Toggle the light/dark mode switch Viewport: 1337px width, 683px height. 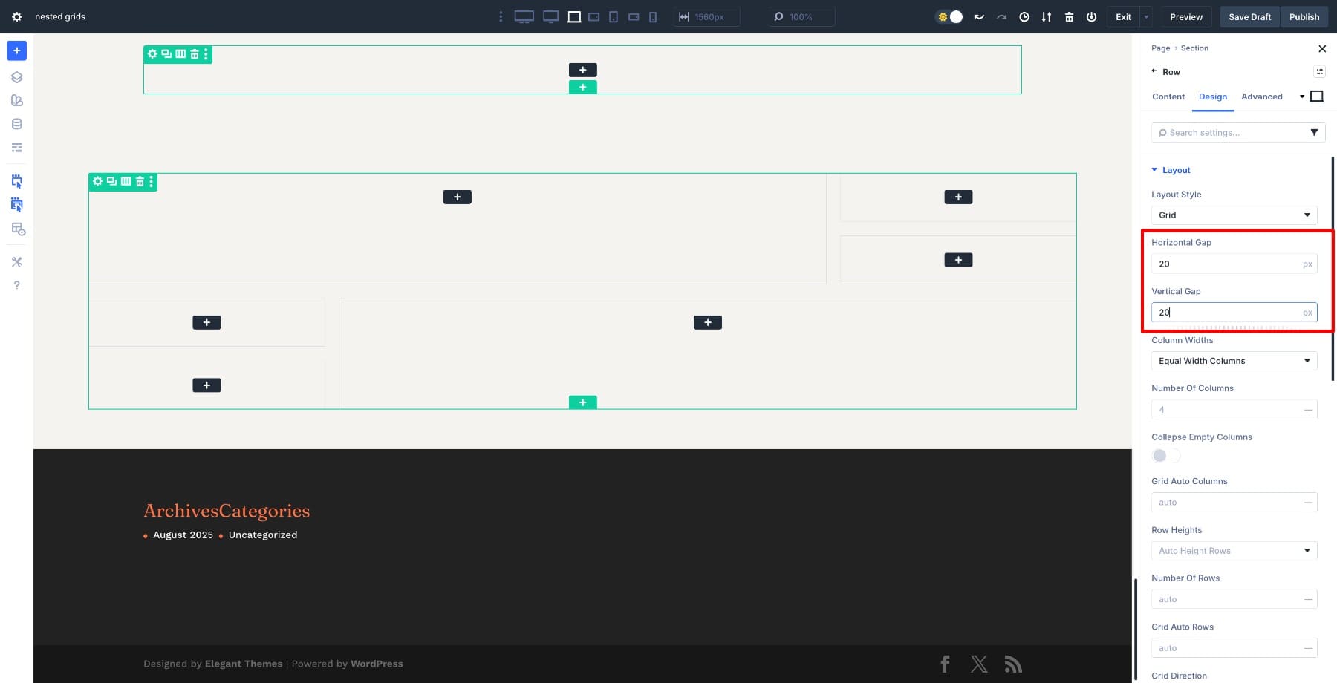click(x=950, y=16)
